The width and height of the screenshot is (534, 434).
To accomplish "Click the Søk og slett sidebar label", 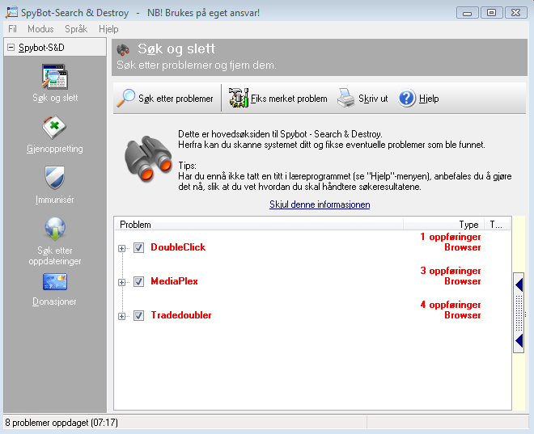I will [55, 98].
